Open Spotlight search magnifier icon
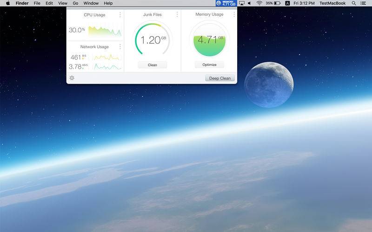 (354, 3)
